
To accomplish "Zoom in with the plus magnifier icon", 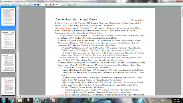I will [x=53, y=5].
